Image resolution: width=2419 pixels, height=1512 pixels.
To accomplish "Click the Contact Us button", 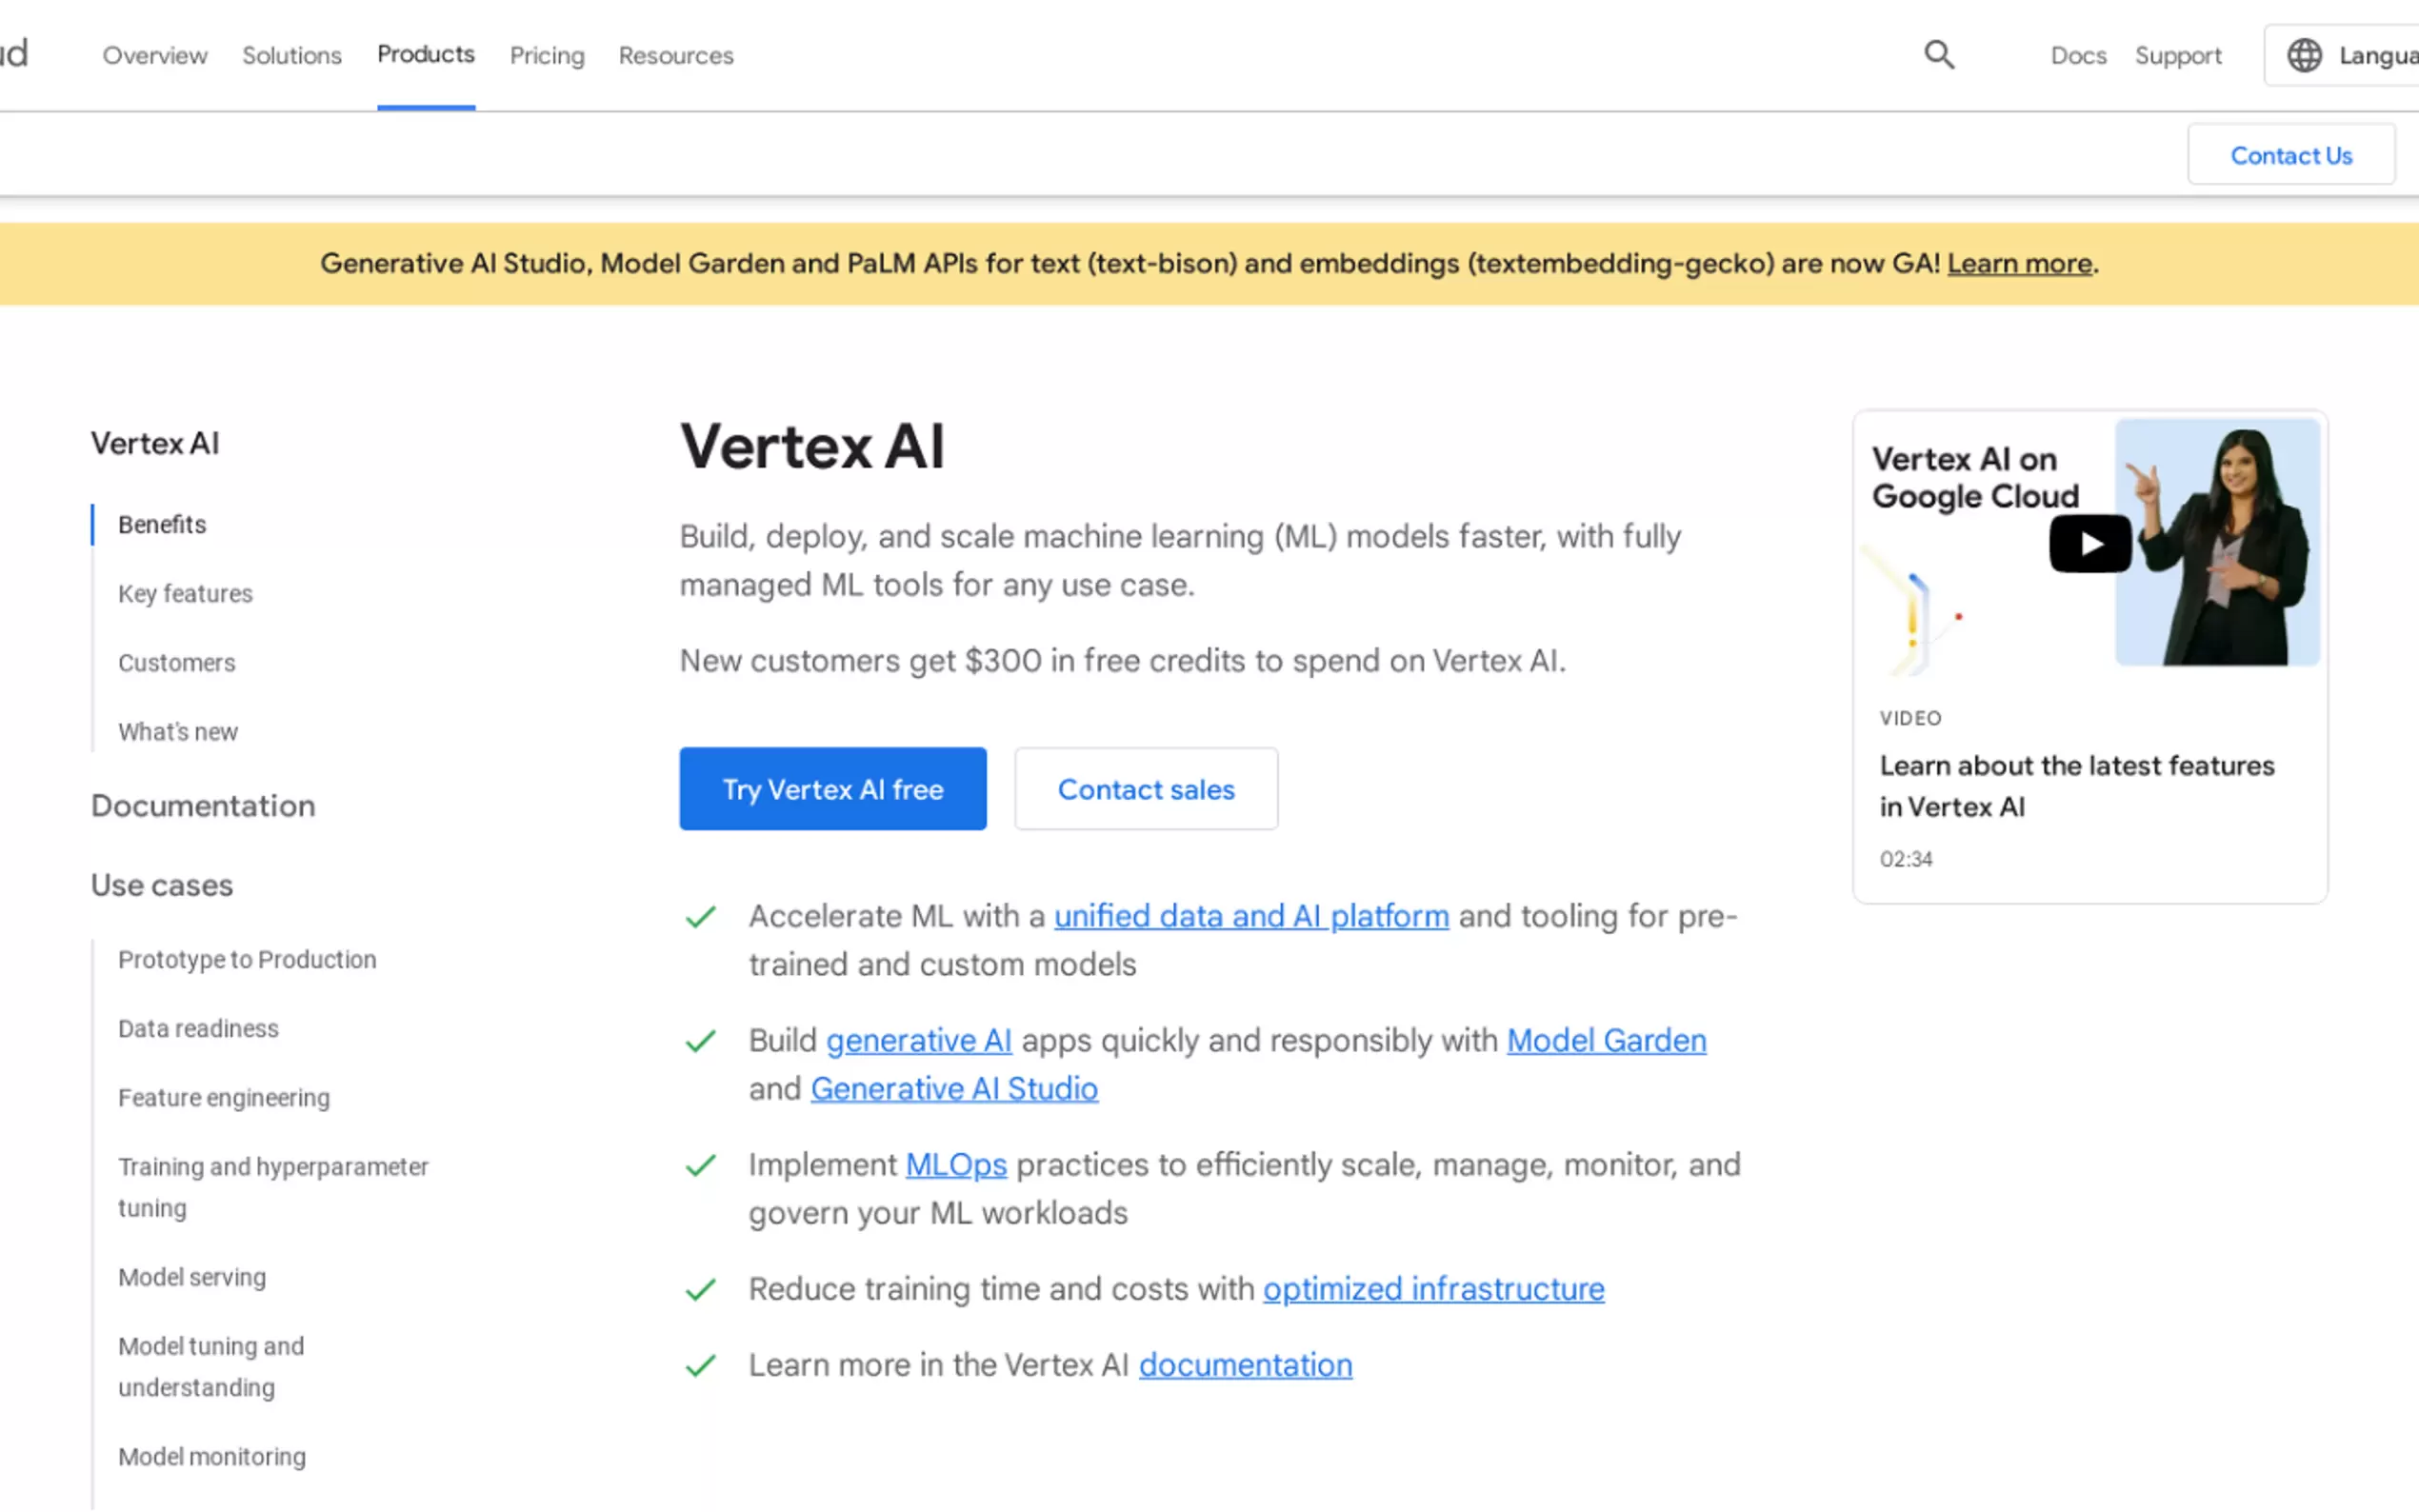I will tap(2291, 155).
